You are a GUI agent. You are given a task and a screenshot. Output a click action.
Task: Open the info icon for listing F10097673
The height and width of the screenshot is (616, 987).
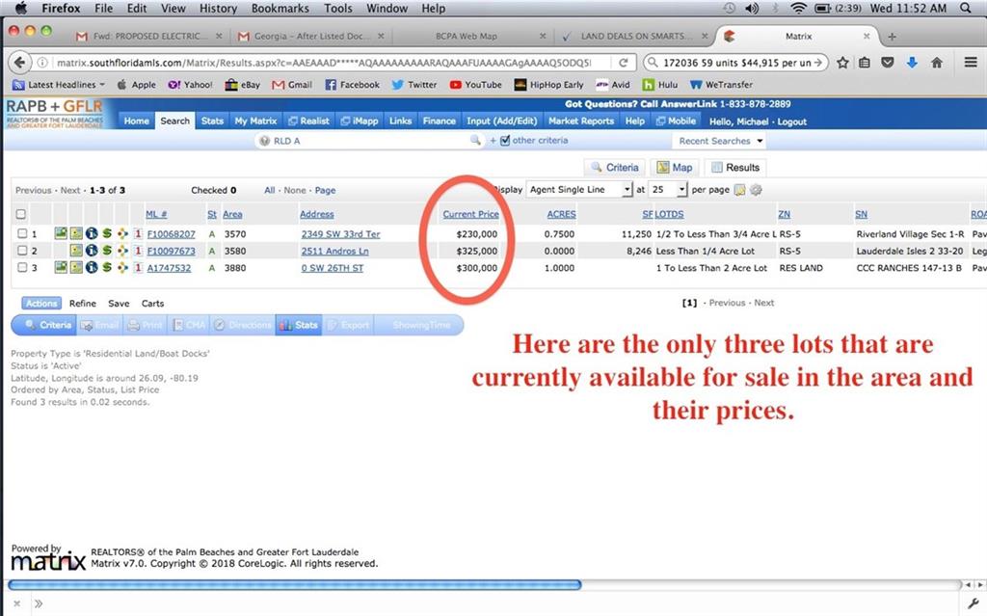[x=91, y=251]
